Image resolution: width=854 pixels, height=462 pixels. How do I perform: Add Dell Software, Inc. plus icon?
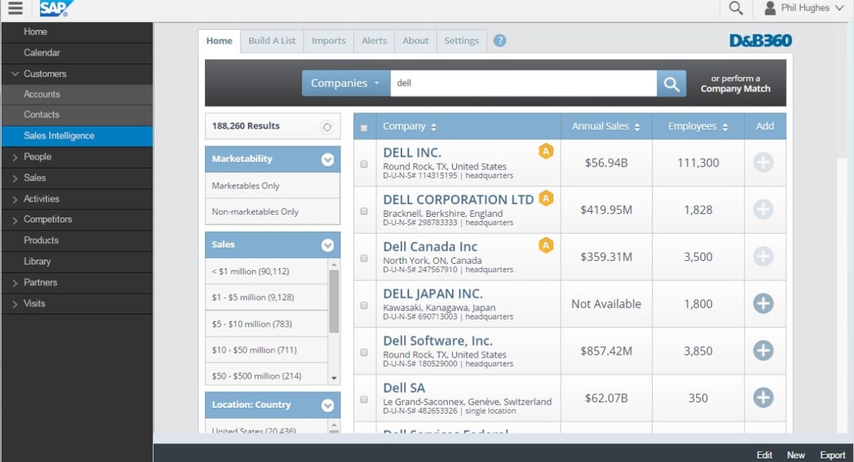click(763, 350)
